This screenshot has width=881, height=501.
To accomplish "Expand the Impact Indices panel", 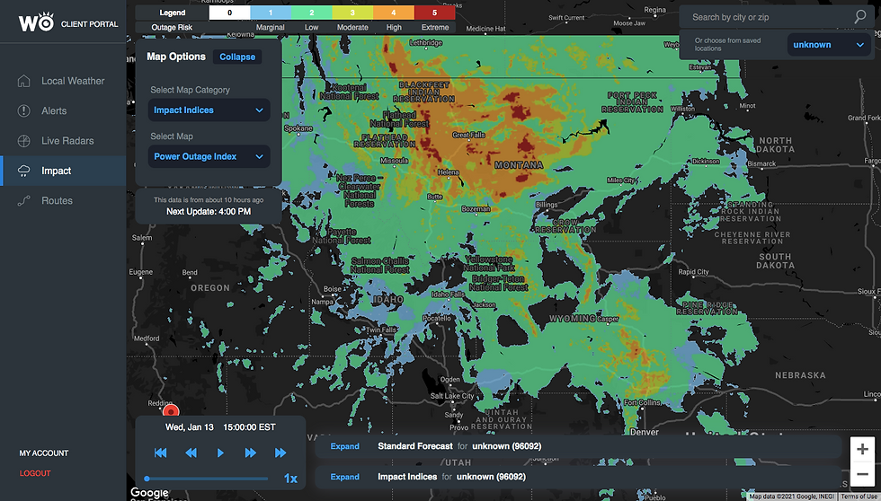I will coord(344,477).
